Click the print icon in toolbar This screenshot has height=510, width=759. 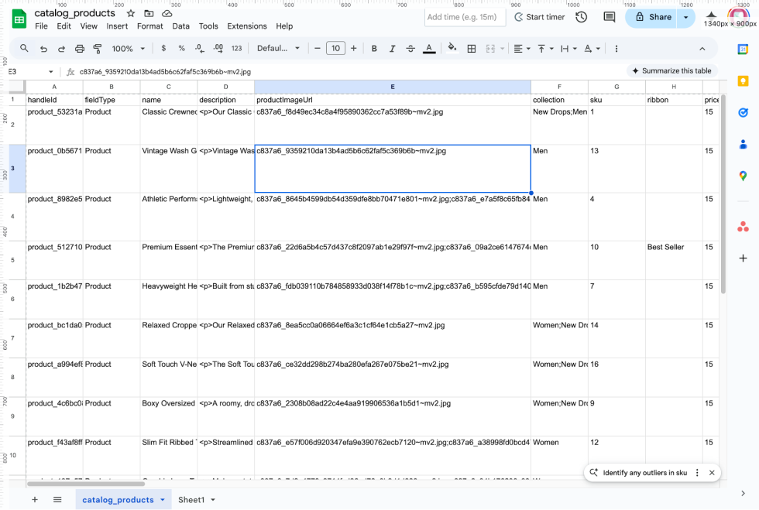(80, 49)
